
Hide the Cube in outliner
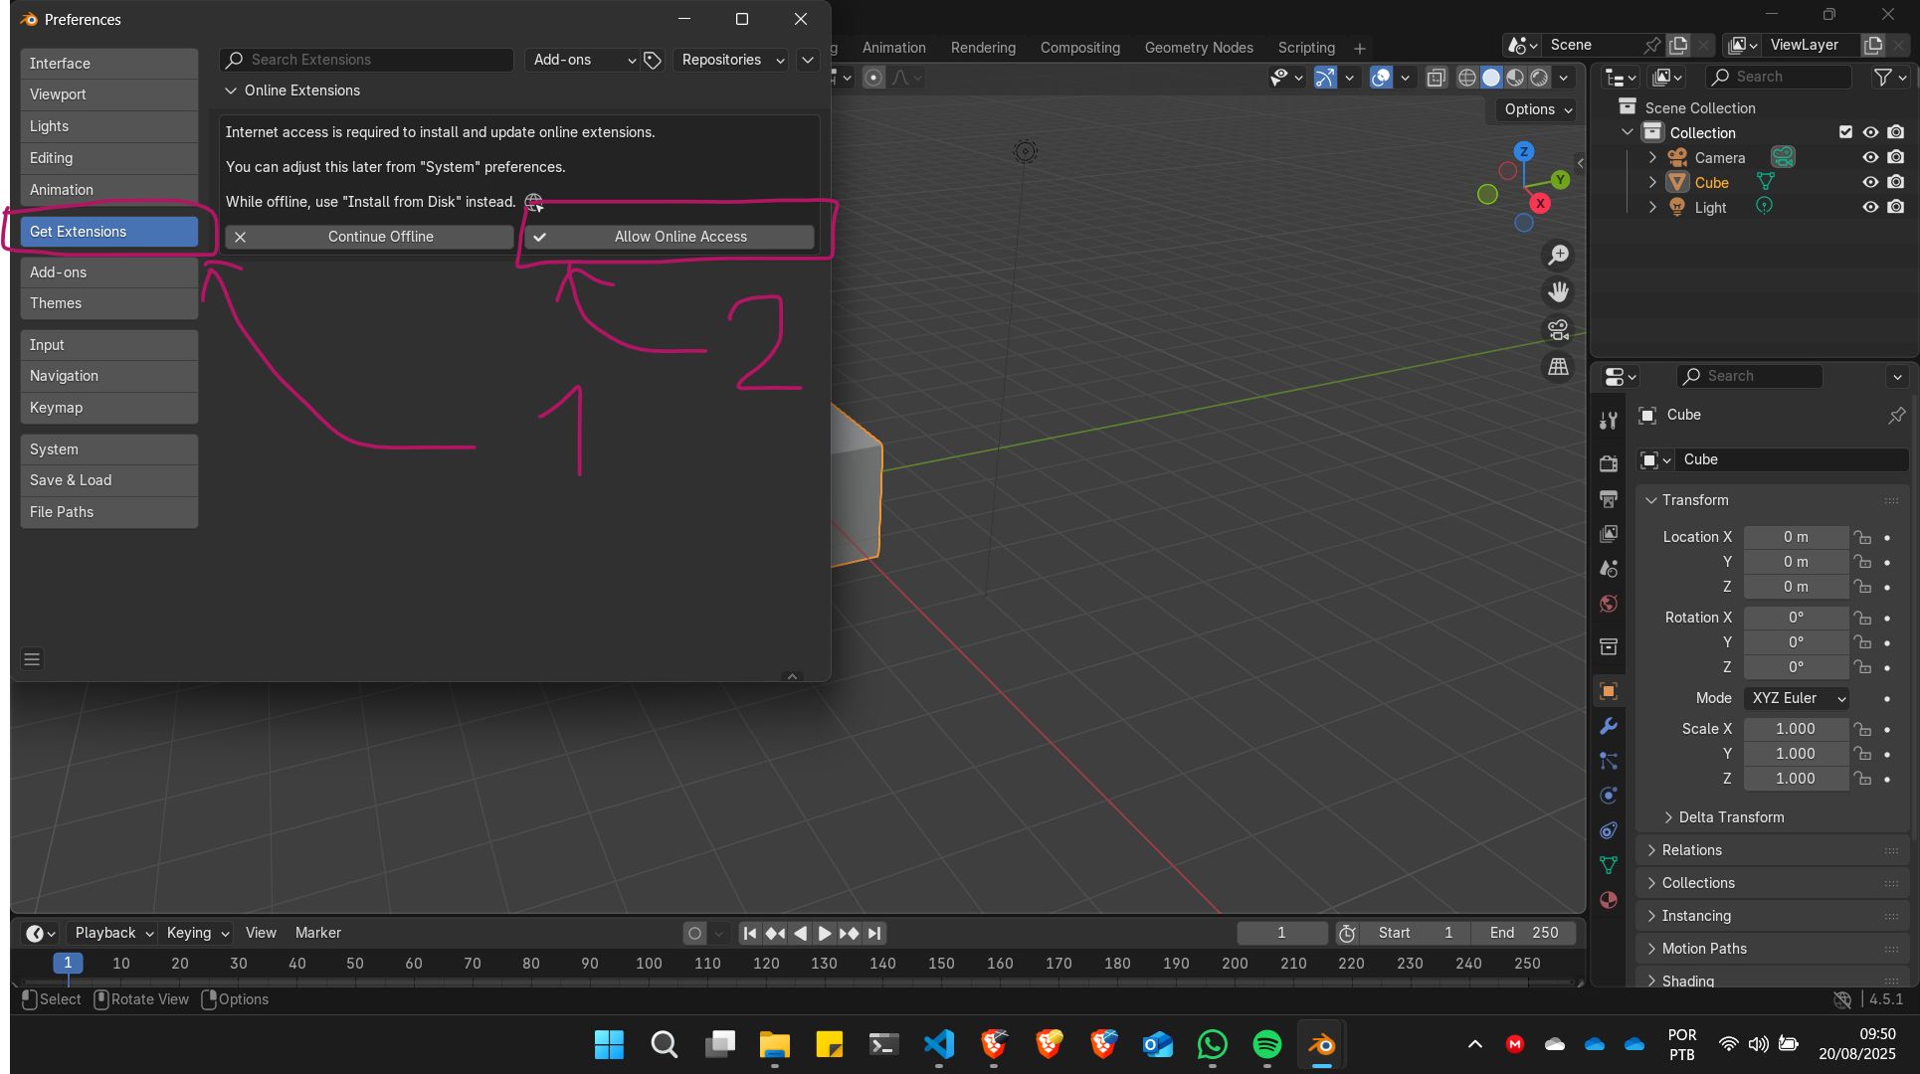tap(1870, 182)
